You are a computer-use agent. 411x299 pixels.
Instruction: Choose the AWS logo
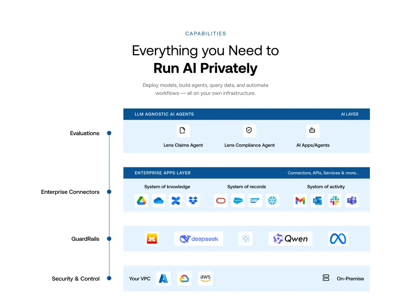205,278
